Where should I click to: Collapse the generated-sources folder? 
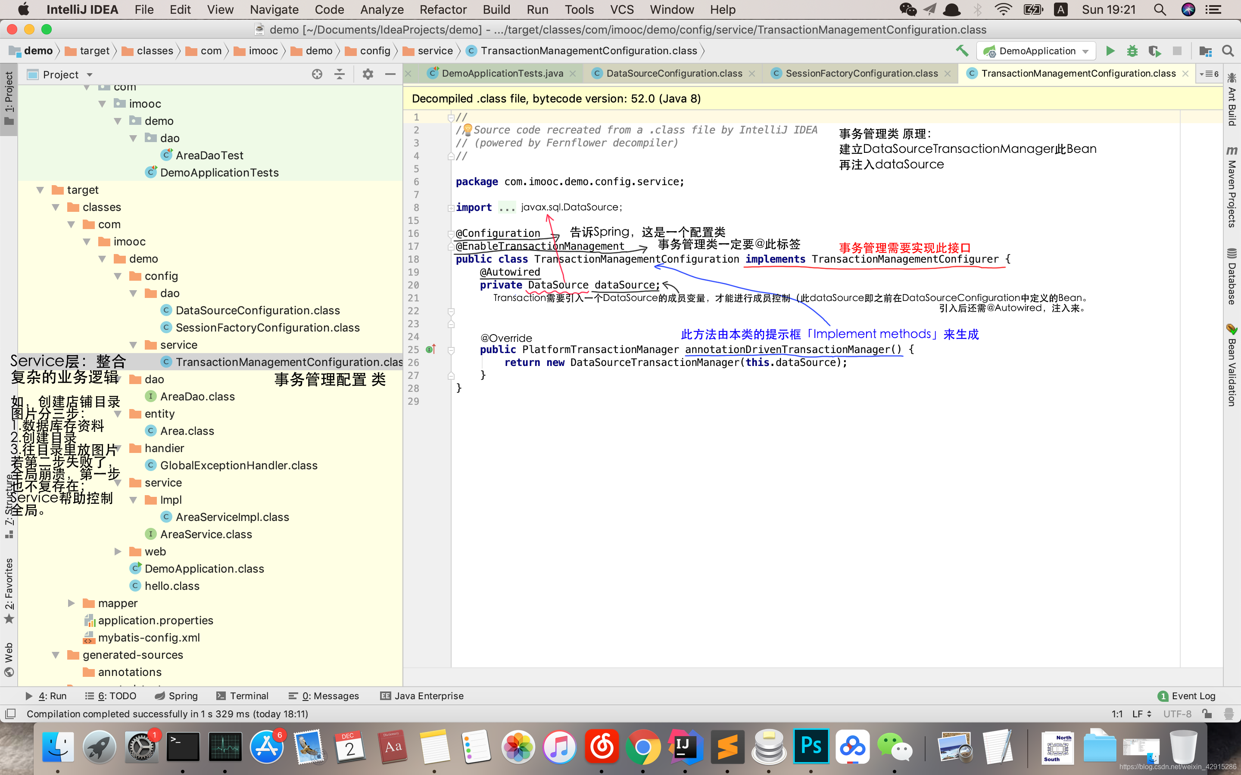pyautogui.click(x=56, y=654)
